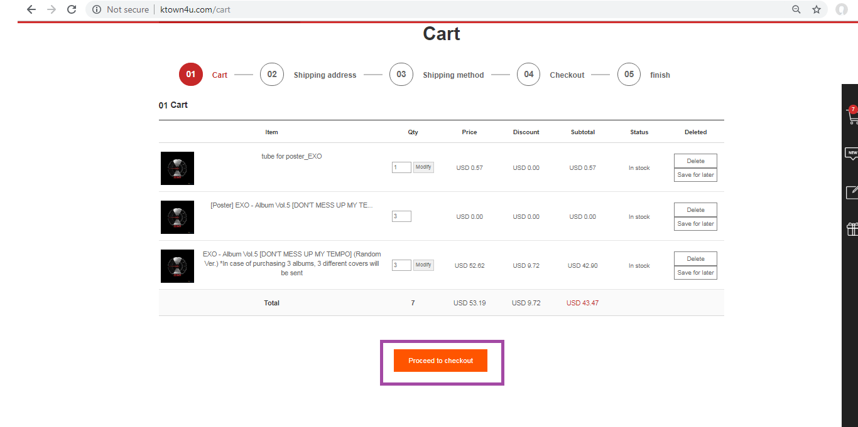Save tube for poster_EXO for later
This screenshot has width=858, height=427.
point(695,175)
